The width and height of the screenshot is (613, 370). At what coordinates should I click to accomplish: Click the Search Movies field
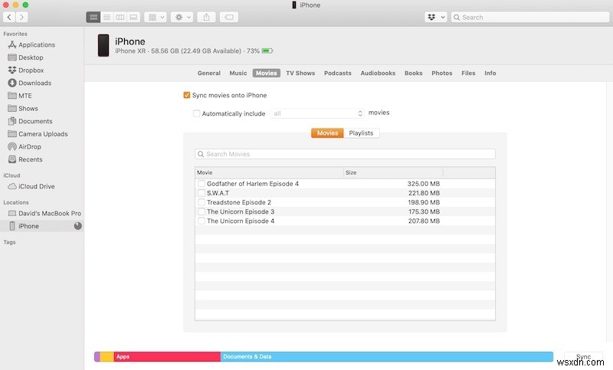click(346, 154)
